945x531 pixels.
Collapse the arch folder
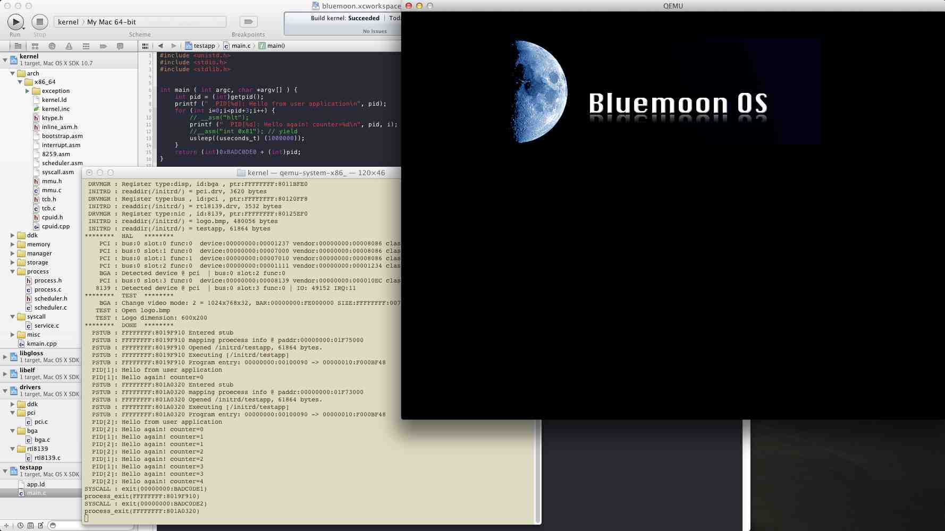pyautogui.click(x=13, y=73)
